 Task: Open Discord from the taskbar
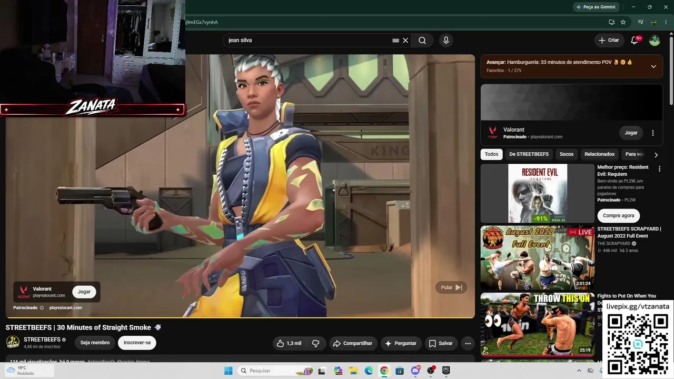[x=415, y=371]
